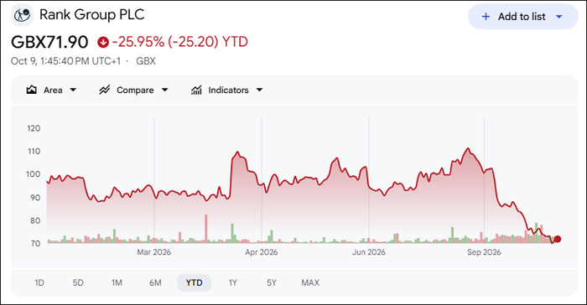The width and height of the screenshot is (587, 305).
Task: Select the 1M time range tab
Action: (117, 282)
